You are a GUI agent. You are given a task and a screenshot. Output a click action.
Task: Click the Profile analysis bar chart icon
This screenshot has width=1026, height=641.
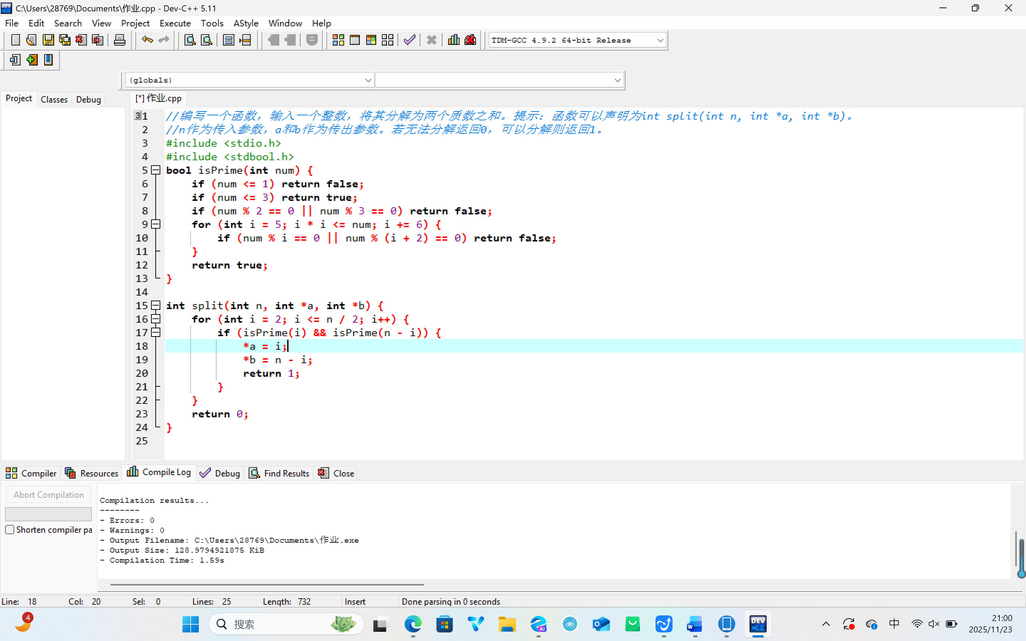(453, 40)
